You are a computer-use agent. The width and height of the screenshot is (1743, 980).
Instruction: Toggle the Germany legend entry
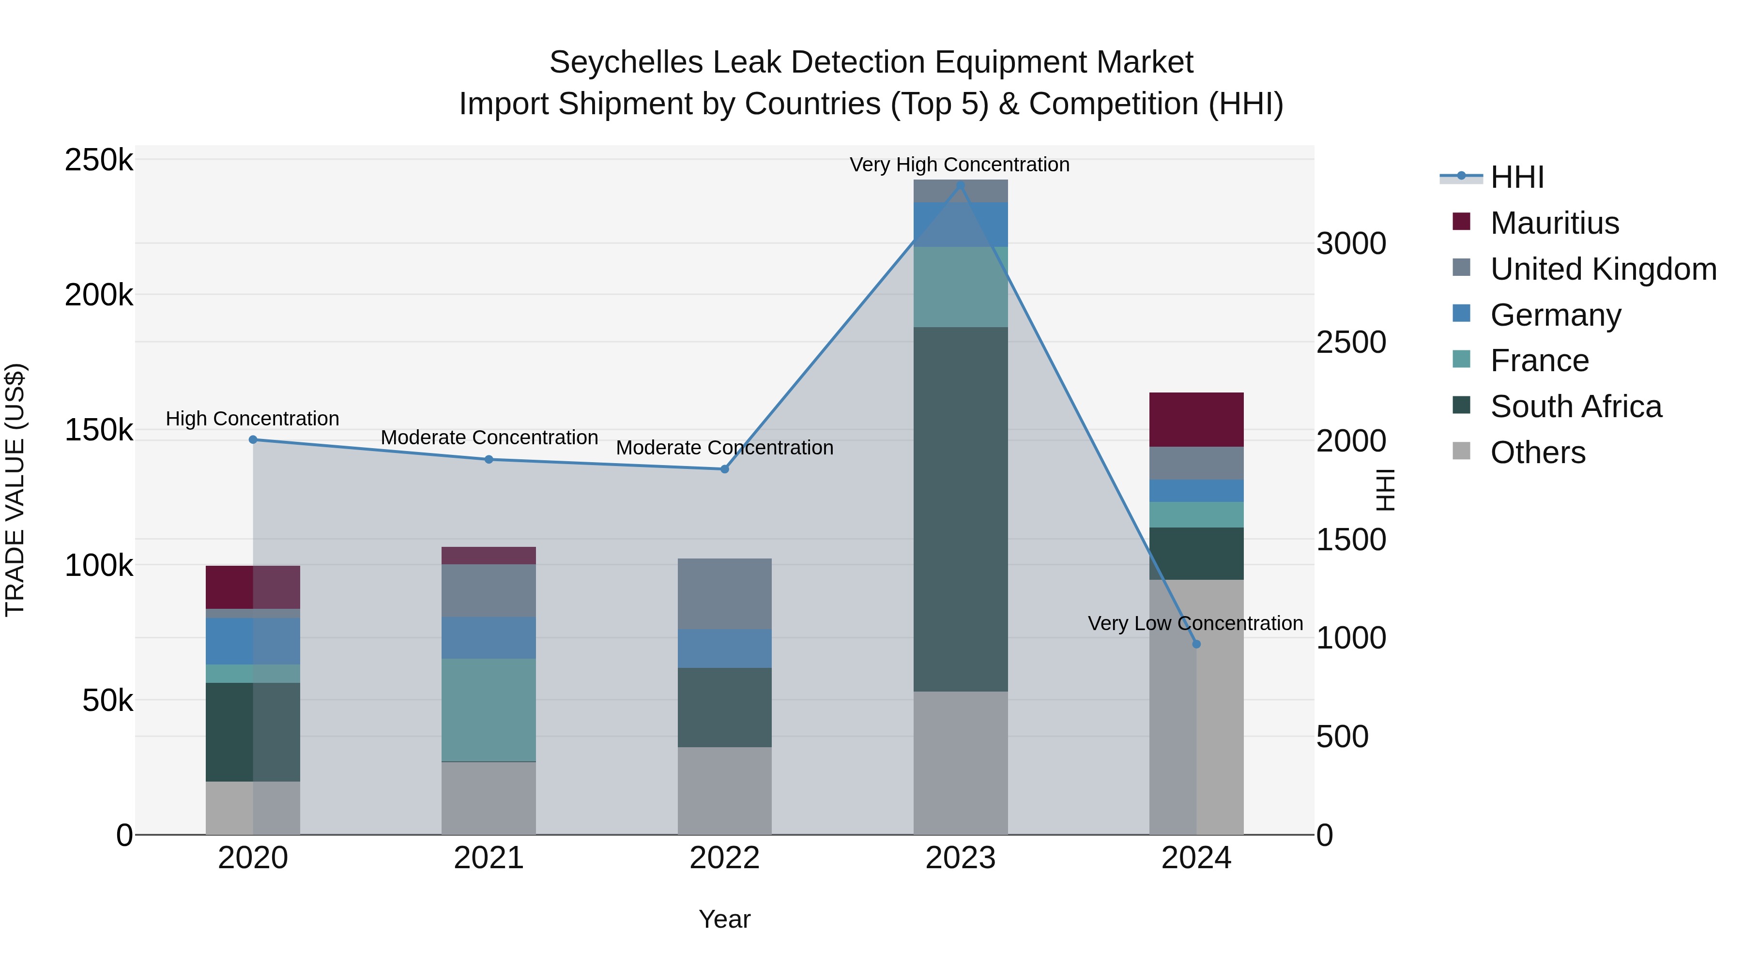tap(1536, 315)
